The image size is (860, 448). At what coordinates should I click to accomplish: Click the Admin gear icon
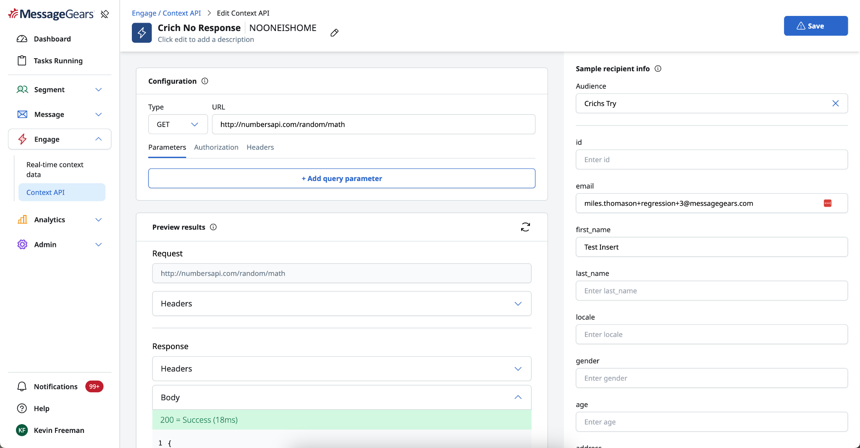(x=22, y=244)
